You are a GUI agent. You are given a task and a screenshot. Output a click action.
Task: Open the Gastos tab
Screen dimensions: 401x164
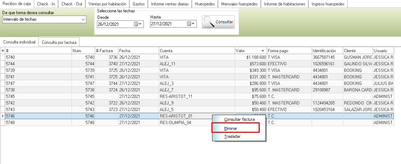139,4
